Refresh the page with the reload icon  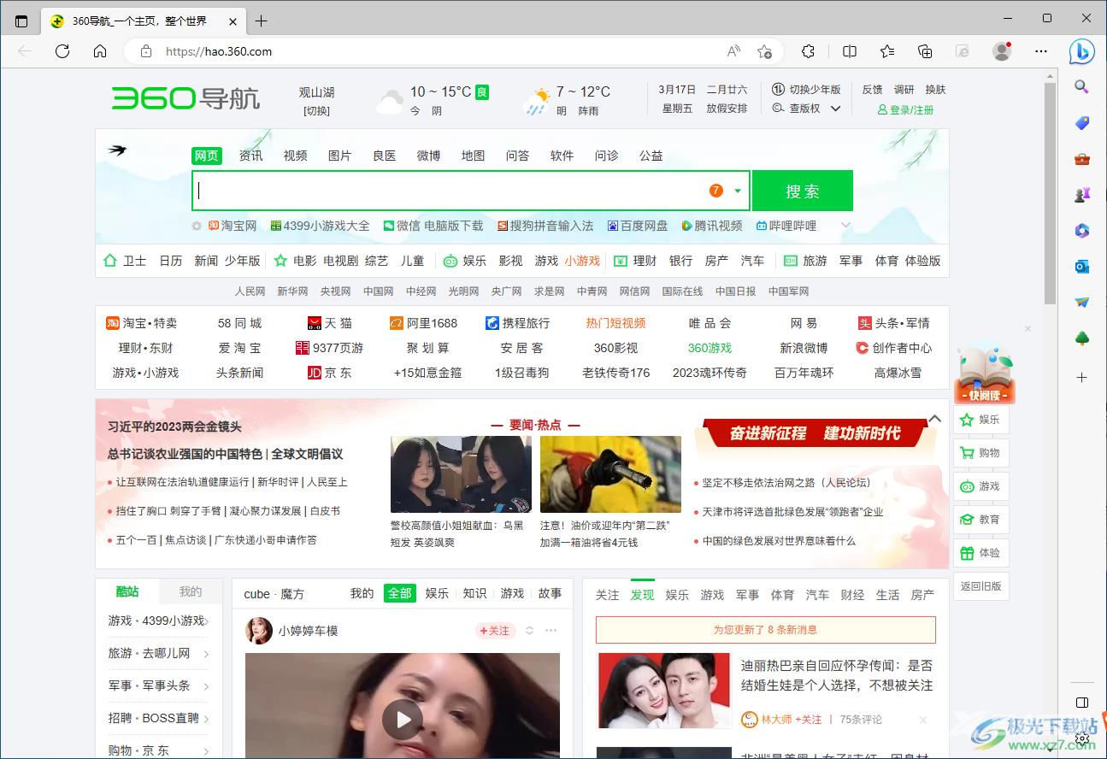(62, 51)
